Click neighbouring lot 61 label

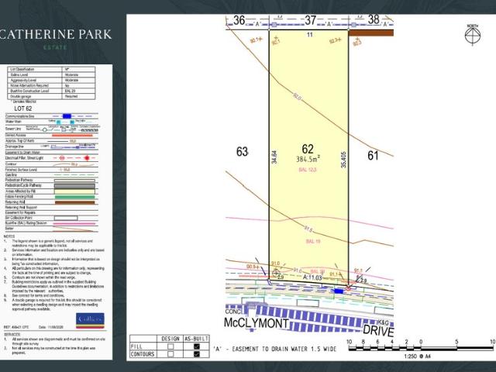pos(373,155)
